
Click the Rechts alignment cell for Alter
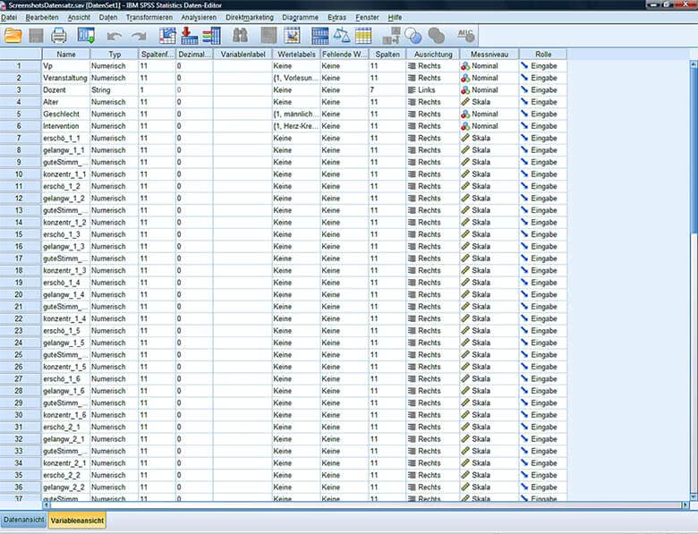point(433,102)
